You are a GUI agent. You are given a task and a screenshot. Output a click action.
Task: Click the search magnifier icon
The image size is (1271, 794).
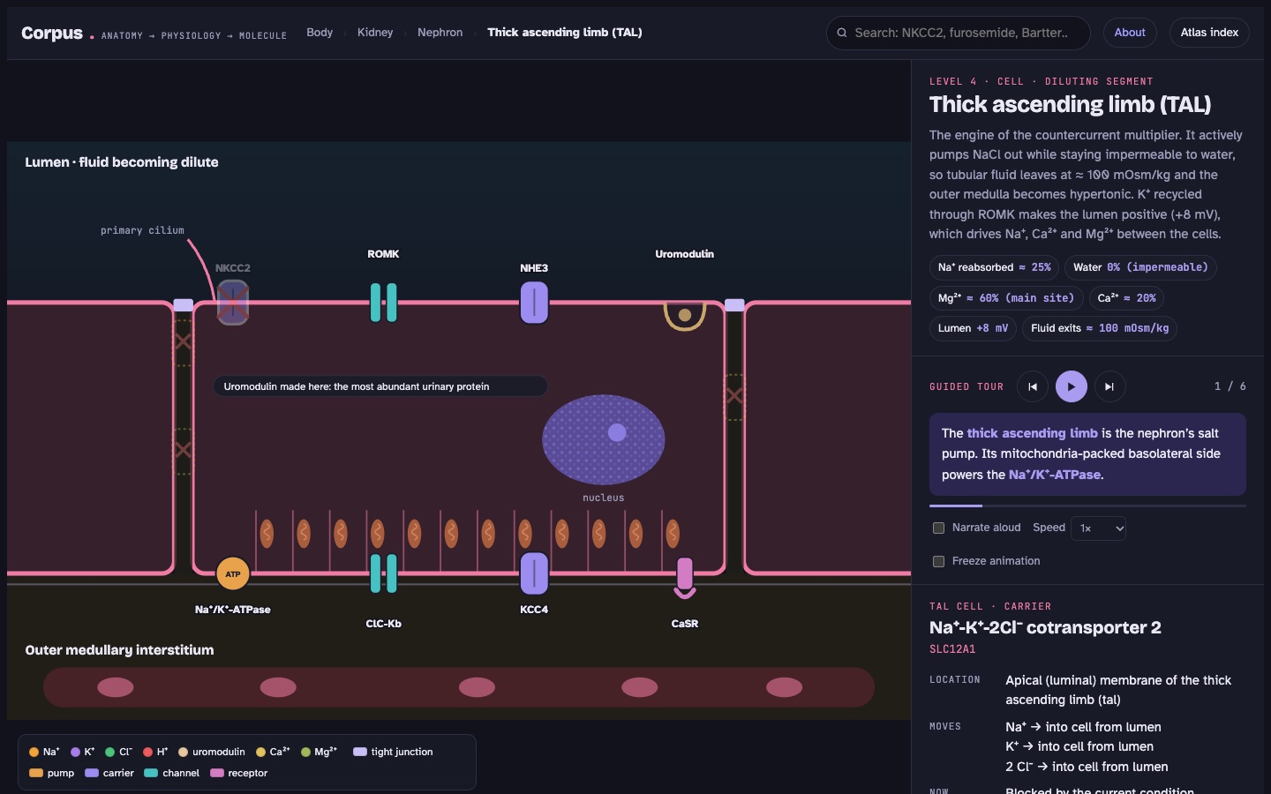point(842,33)
